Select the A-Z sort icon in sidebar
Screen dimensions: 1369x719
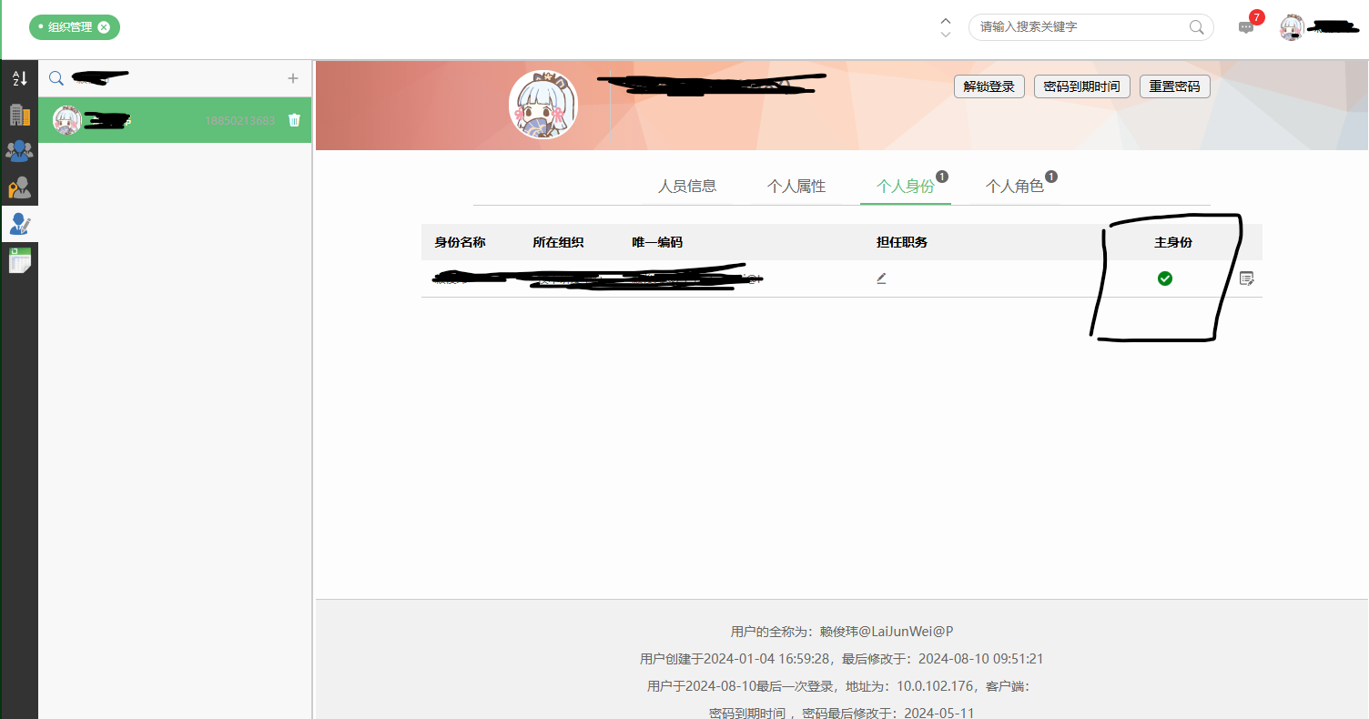(x=19, y=78)
